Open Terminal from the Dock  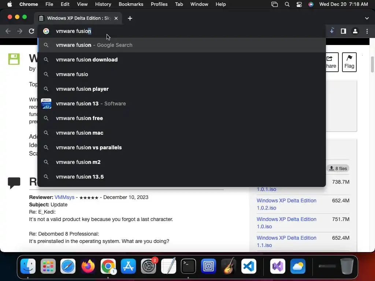[189, 266]
